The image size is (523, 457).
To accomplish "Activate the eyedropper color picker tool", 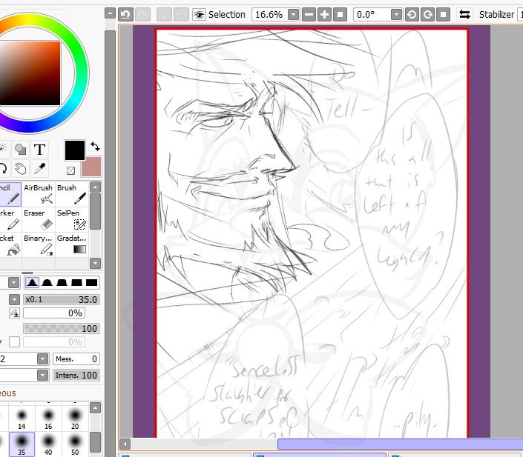I will (x=40, y=168).
